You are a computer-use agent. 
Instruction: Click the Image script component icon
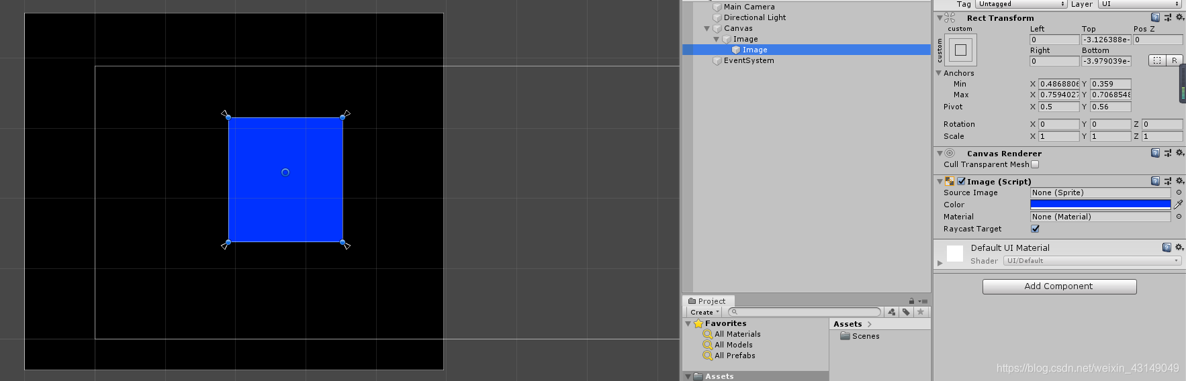[x=950, y=181]
